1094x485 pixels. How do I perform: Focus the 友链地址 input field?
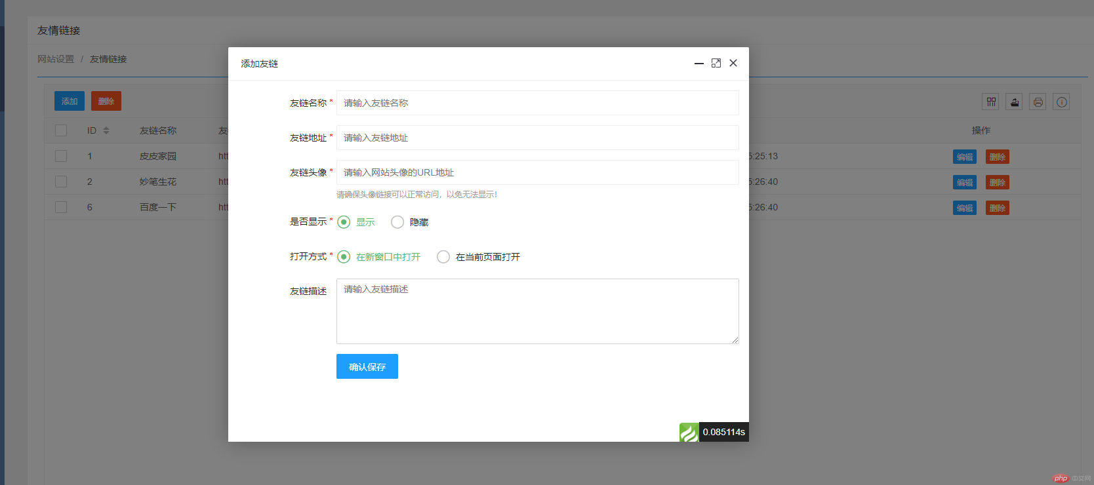[x=537, y=138]
